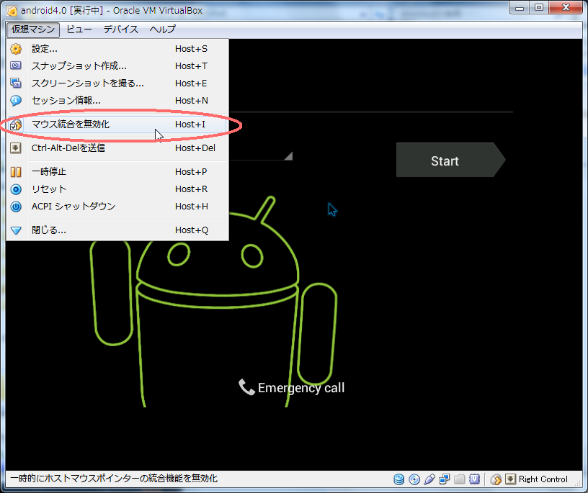Open the デバイス menu

coord(121,30)
